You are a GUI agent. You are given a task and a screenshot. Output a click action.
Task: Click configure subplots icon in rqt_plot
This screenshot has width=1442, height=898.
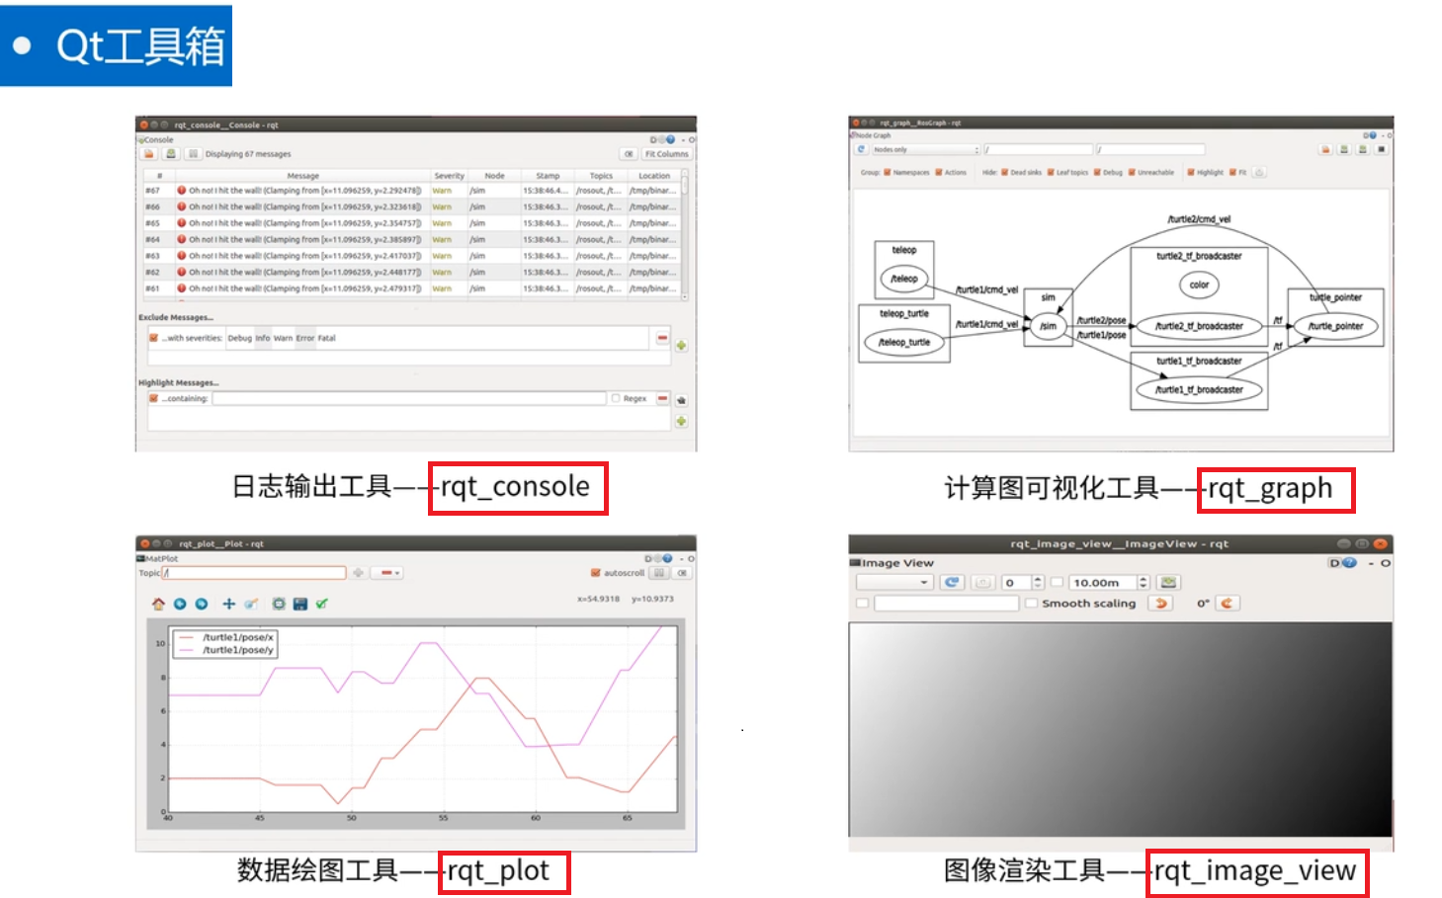(x=279, y=604)
